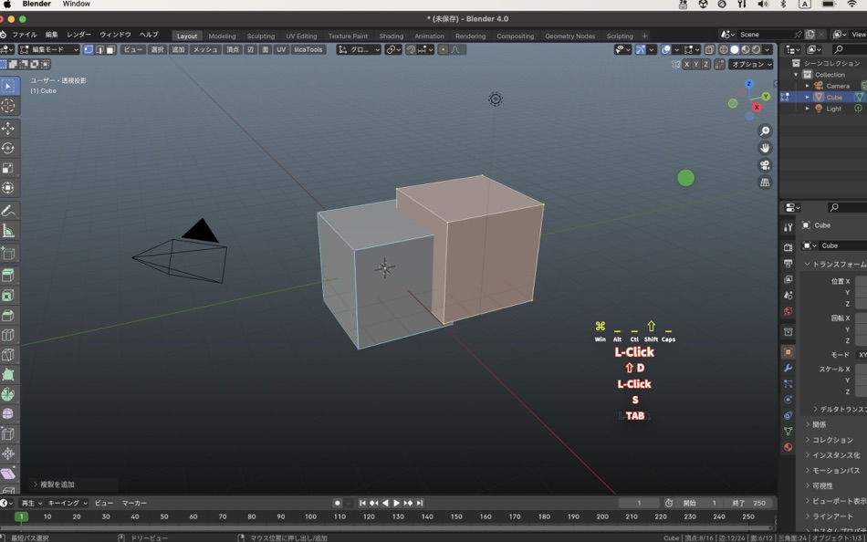Select the Poly Build tool
This screenshot has height=542, width=867.
pyautogui.click(x=8, y=375)
